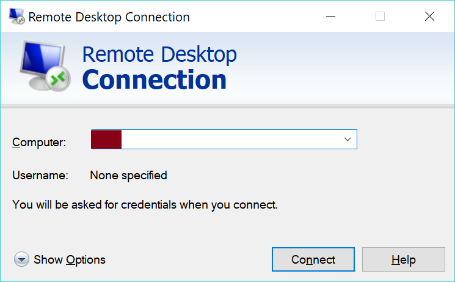Click the bold "Connection" banner text
Image resolution: width=455 pixels, height=282 pixels.
click(154, 80)
